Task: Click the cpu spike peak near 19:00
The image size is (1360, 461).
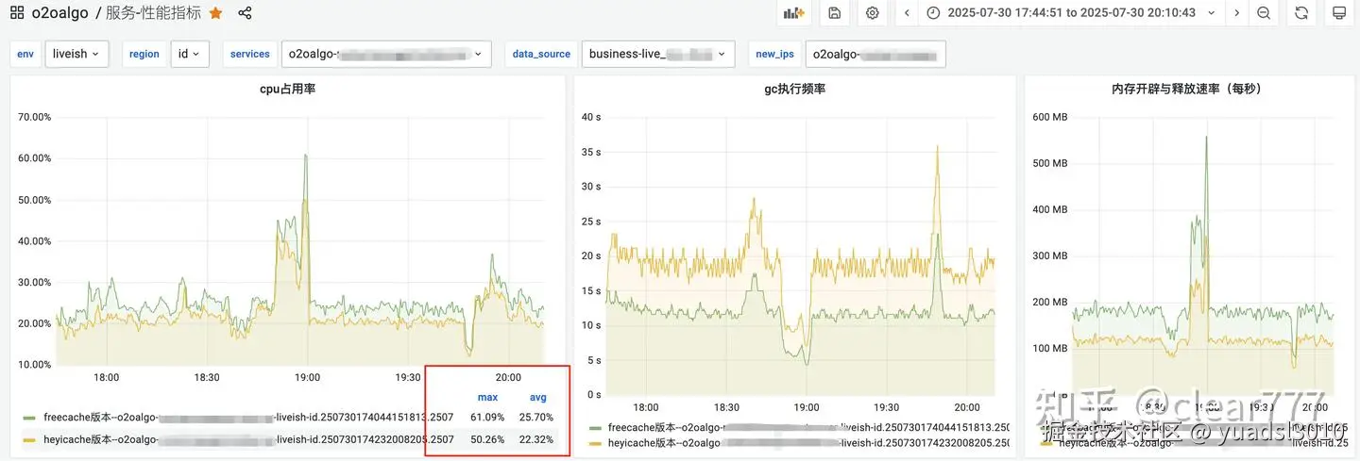Action: tap(305, 155)
